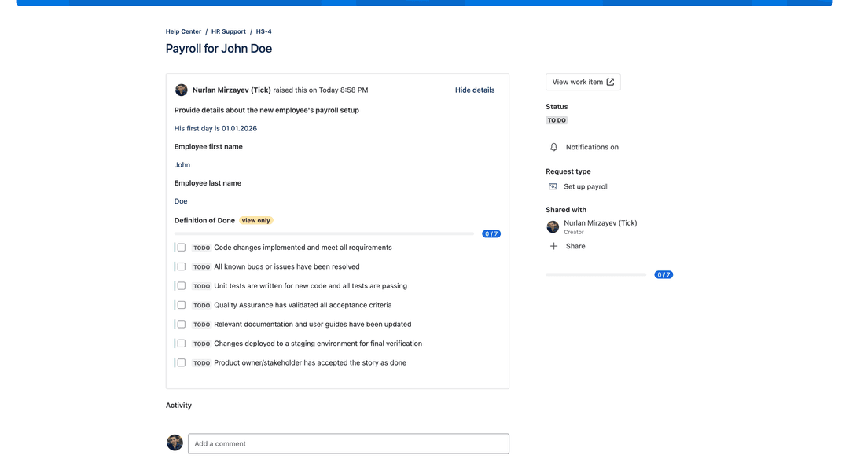Click the yellow view only badge

255,220
